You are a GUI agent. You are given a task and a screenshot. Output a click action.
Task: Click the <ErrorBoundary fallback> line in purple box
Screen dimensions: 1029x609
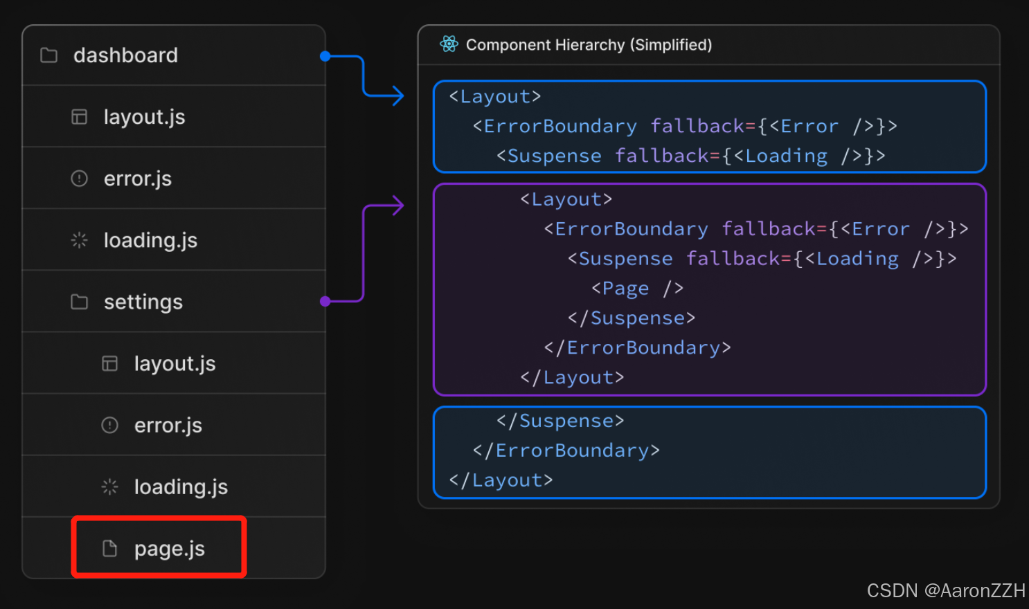(756, 229)
